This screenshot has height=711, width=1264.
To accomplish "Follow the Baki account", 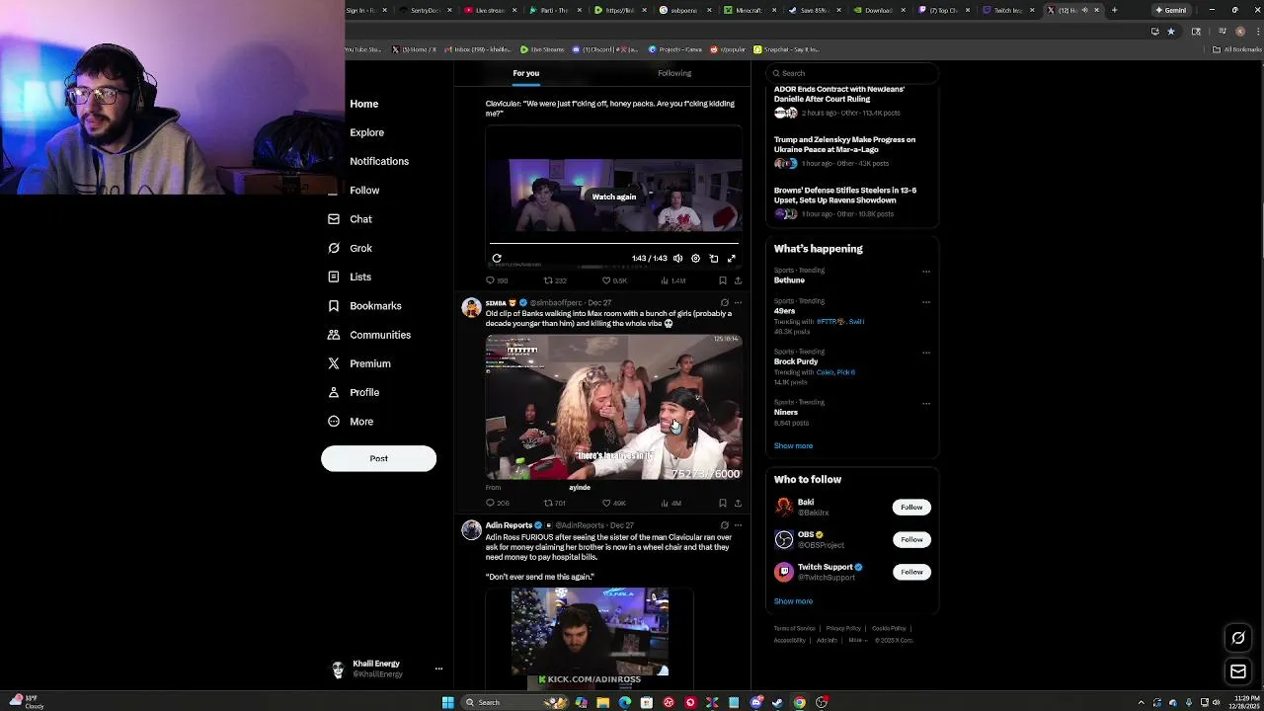I will point(911,508).
